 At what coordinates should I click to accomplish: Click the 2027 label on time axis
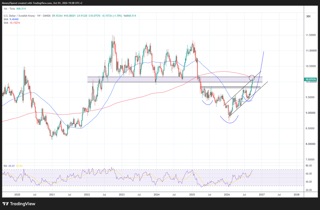point(262,195)
